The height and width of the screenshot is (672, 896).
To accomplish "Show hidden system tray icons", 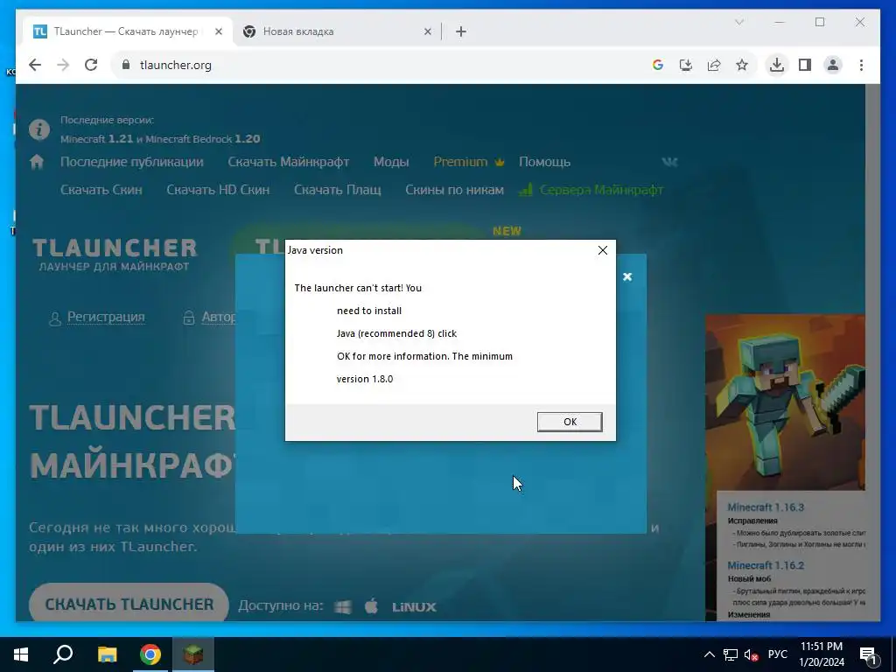I will 709,654.
